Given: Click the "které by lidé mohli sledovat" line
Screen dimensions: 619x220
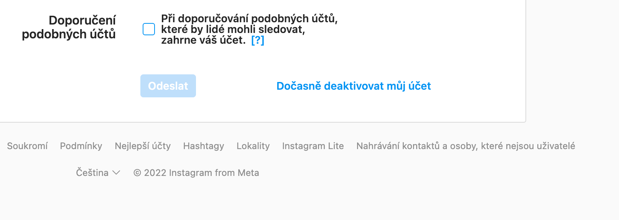Looking at the screenshot, I should click(233, 30).
